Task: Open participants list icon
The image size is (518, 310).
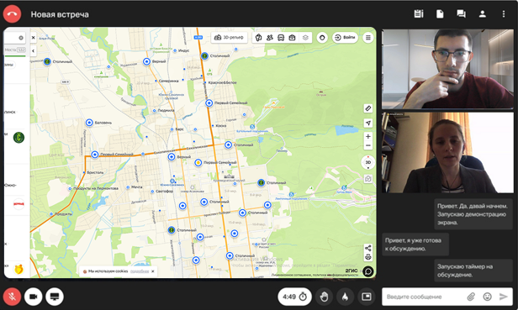Action: click(x=483, y=14)
